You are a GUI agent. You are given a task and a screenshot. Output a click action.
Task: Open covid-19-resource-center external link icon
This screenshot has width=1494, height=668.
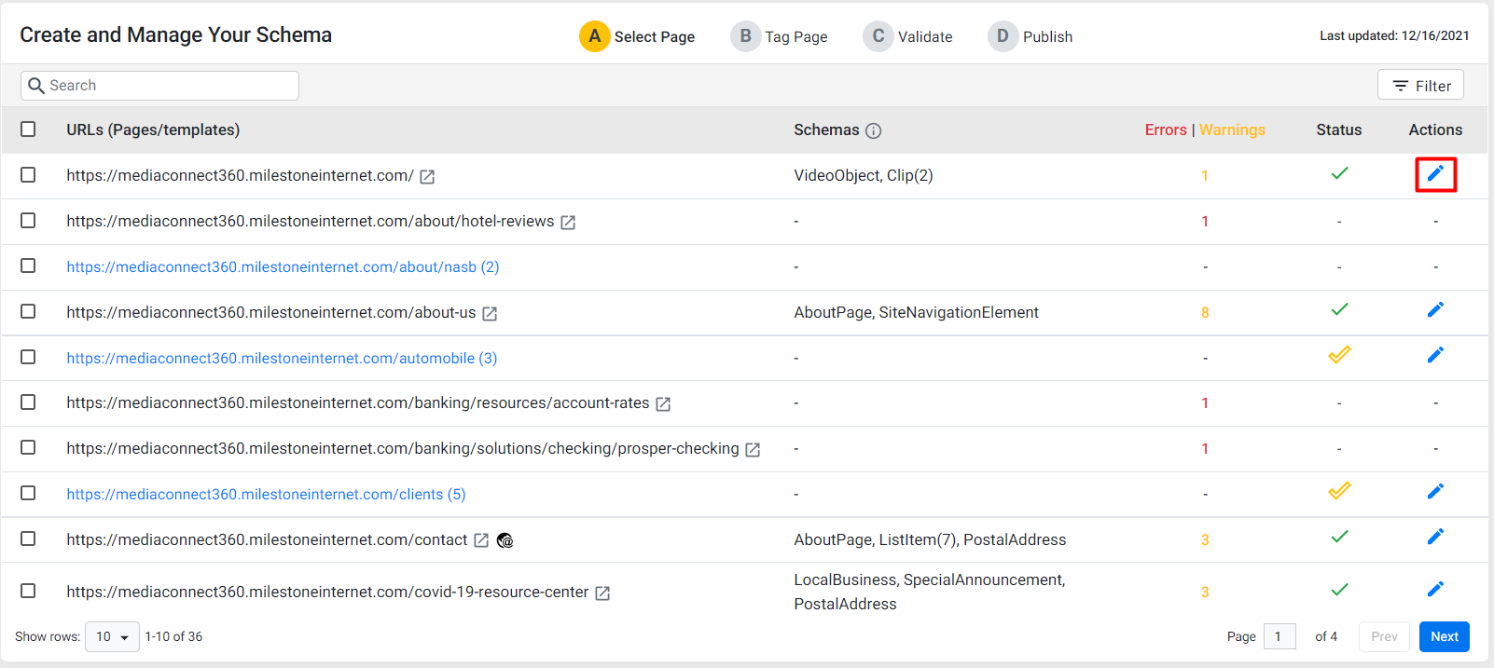(602, 593)
